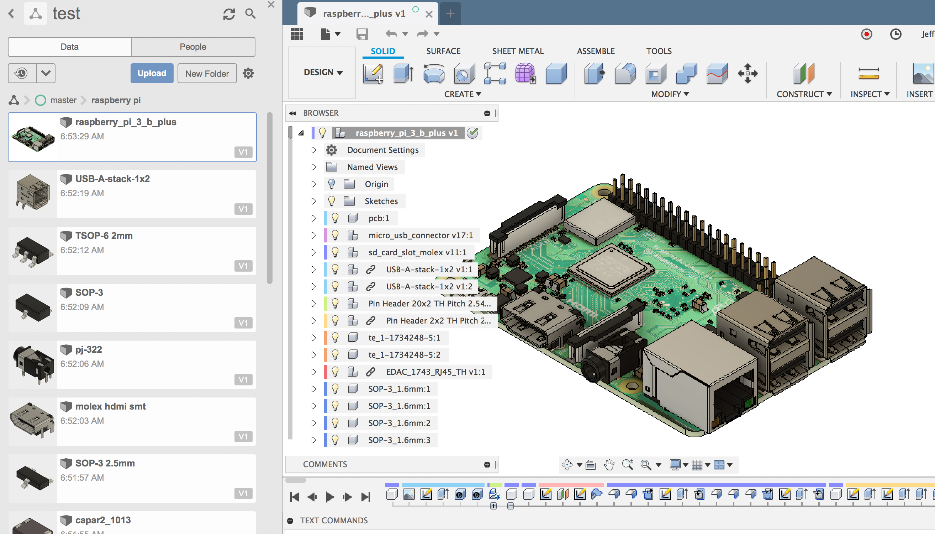The image size is (935, 534).
Task: Click the plus zoom control on the timeline
Action: pos(493,506)
